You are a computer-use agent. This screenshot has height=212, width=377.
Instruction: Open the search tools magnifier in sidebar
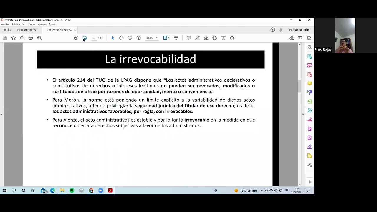click(310, 47)
